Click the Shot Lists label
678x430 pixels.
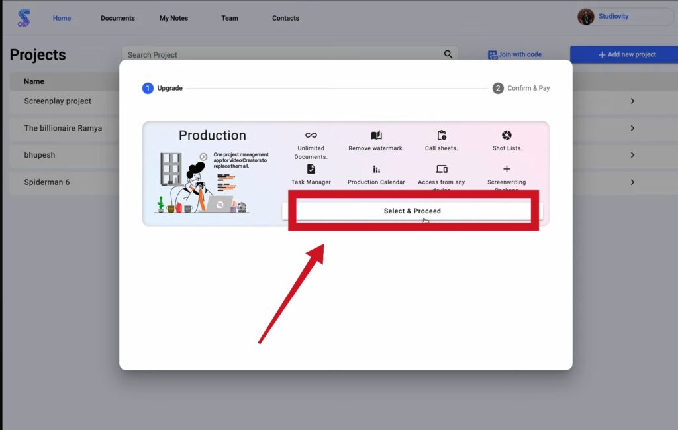coord(507,148)
